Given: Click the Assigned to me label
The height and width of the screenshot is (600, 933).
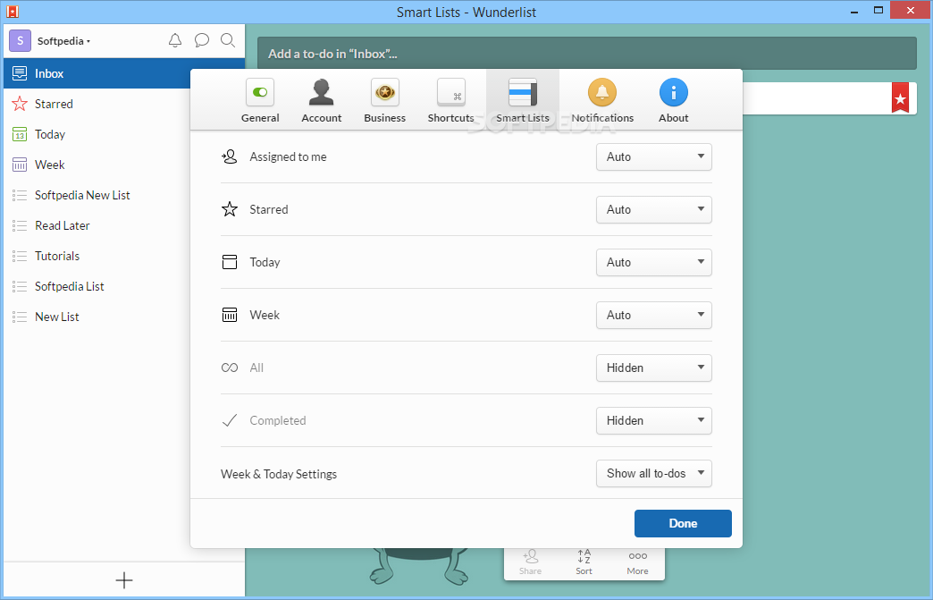Looking at the screenshot, I should pos(288,156).
